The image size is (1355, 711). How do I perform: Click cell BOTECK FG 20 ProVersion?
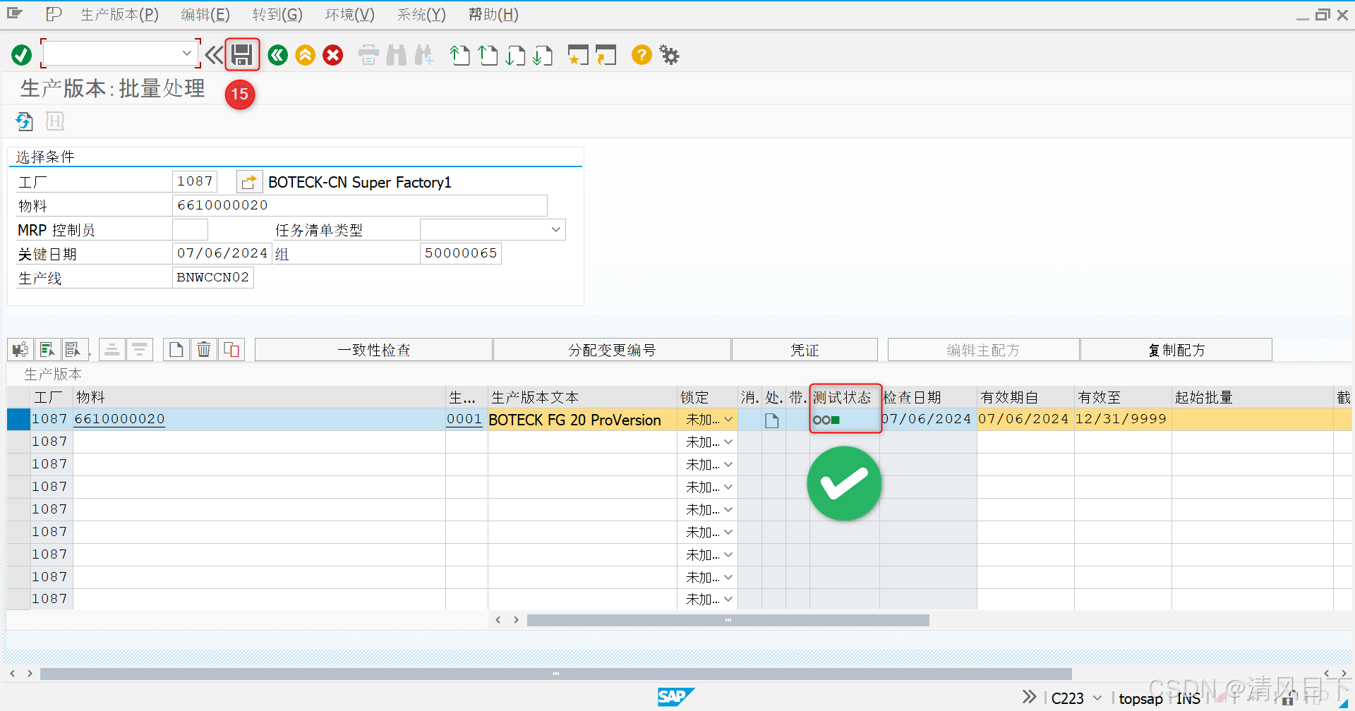pos(582,420)
